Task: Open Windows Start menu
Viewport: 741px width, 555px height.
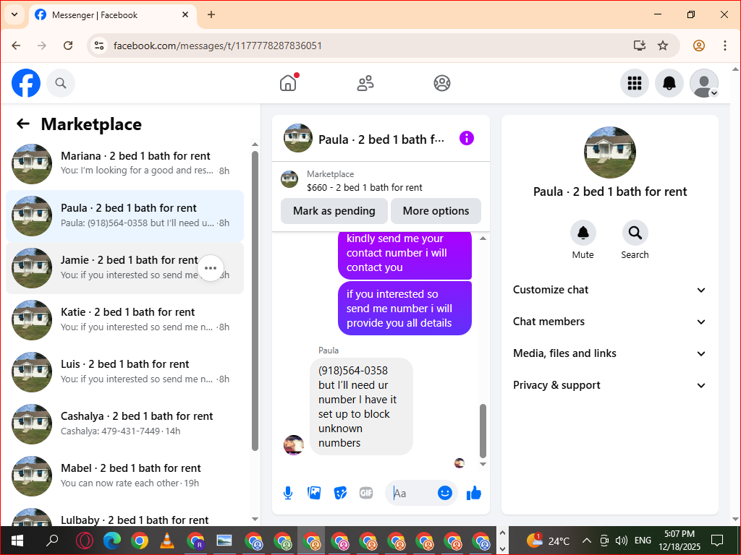Action: pos(17,541)
